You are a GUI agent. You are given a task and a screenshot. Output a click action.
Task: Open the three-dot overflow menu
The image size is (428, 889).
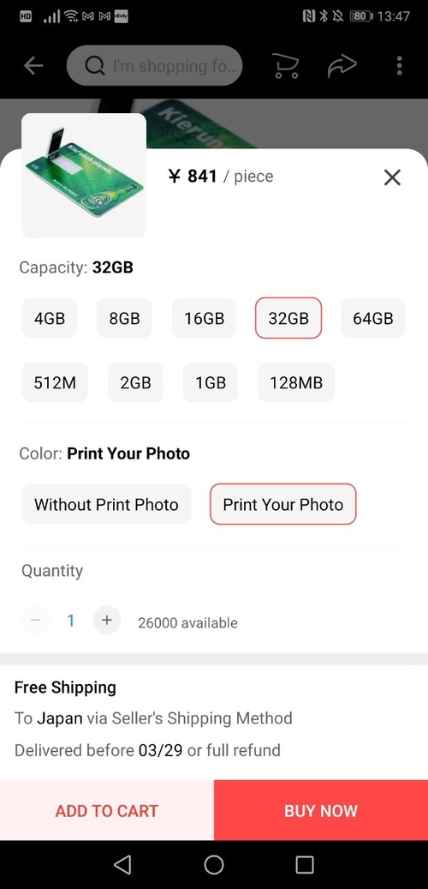(x=399, y=66)
